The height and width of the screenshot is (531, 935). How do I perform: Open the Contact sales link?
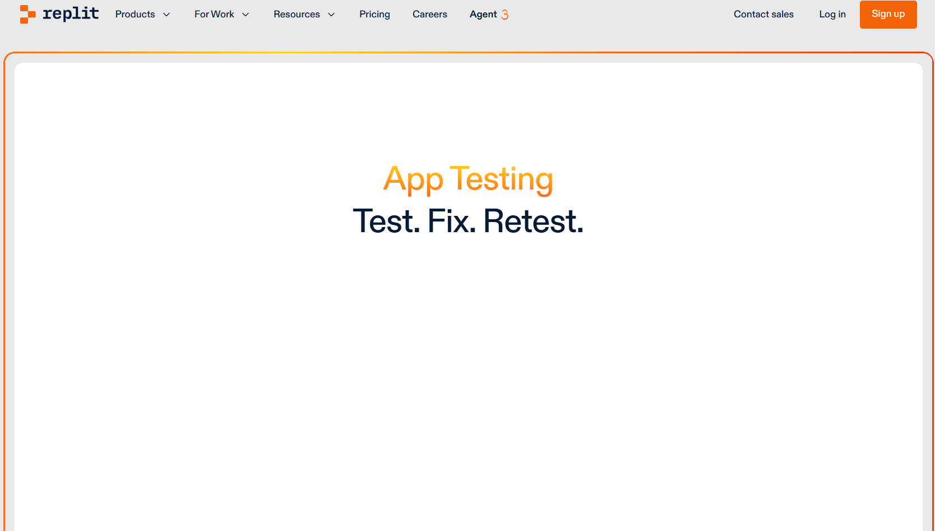click(x=763, y=15)
